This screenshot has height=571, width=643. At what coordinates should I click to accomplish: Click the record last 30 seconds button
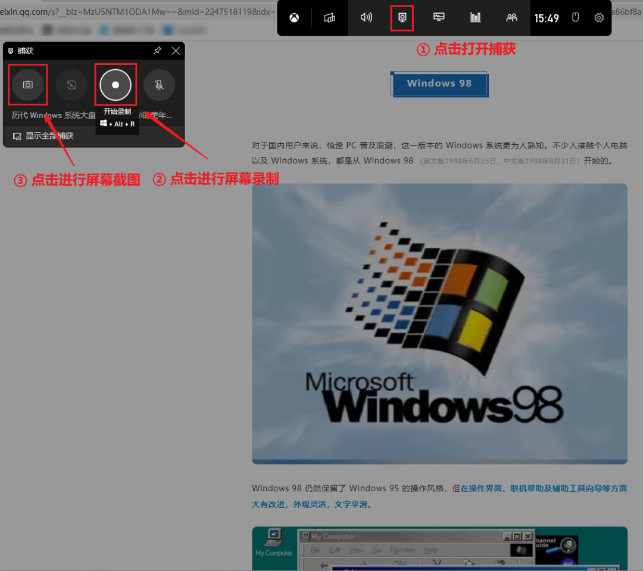pyautogui.click(x=72, y=85)
